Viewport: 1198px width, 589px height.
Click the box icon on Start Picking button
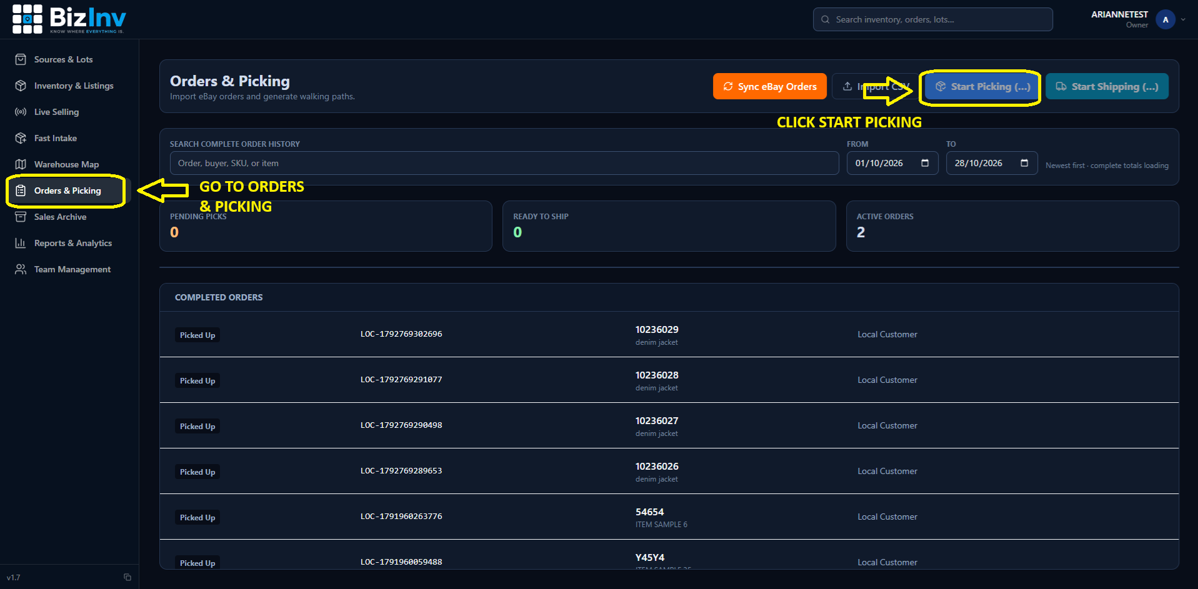pyautogui.click(x=941, y=86)
